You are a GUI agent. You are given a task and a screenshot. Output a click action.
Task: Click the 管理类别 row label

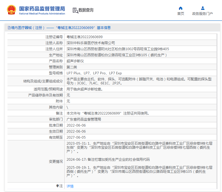click(x=56, y=67)
